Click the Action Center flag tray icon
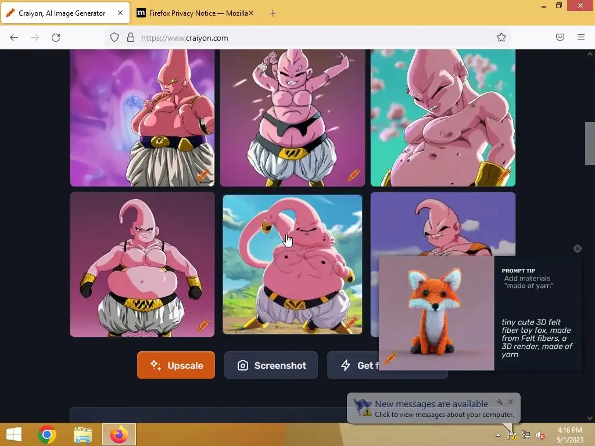 tap(512, 435)
